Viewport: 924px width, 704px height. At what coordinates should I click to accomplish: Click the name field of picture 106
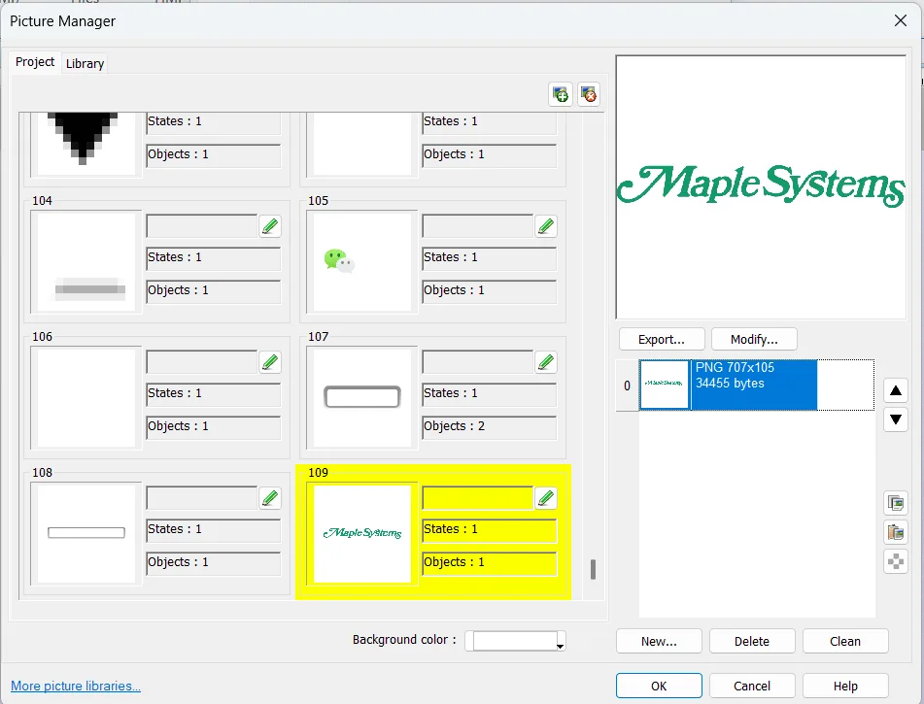[202, 362]
